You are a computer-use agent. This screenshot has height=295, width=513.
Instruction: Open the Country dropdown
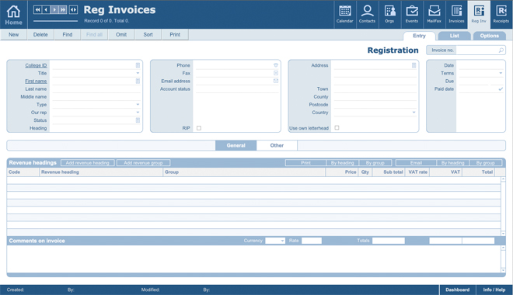click(414, 113)
